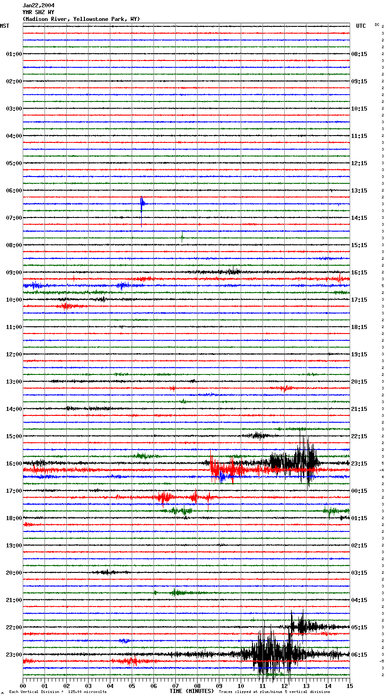Click the Each Vertical Division 125.00 microvolts note
This screenshot has width=386, height=698.
(58, 692)
